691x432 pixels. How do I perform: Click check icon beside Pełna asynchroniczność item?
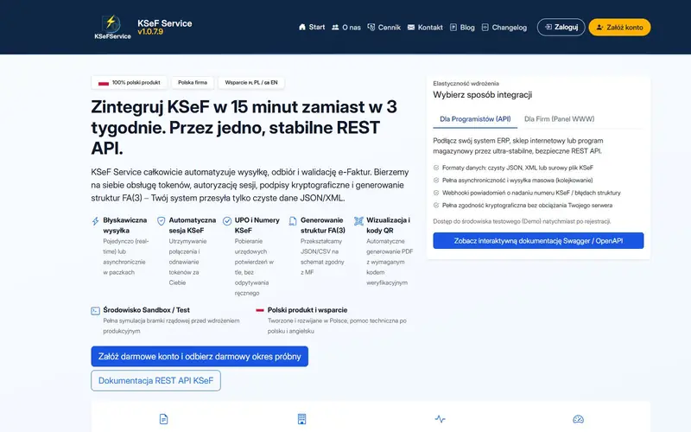436,180
